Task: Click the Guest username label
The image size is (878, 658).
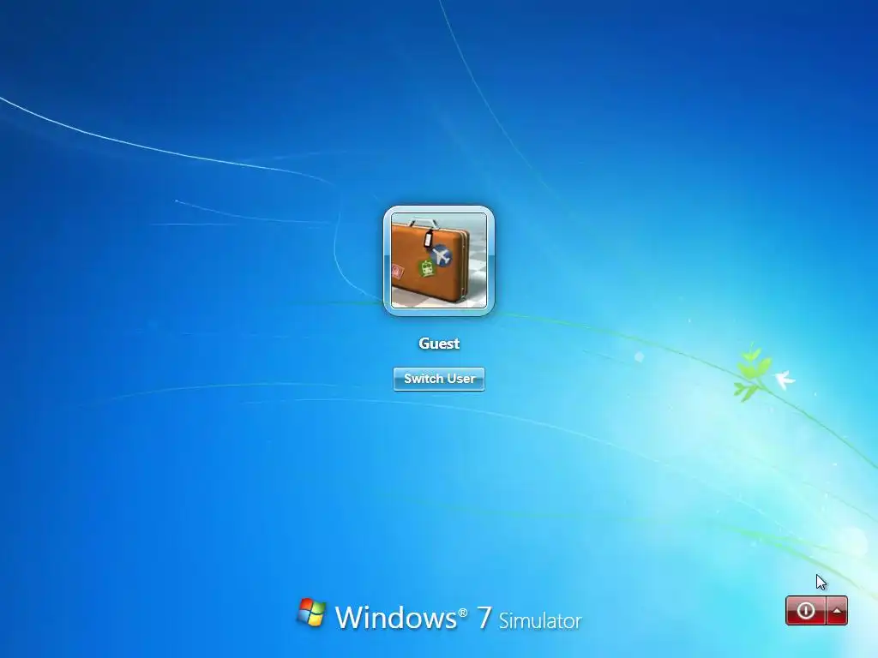Action: click(x=439, y=344)
